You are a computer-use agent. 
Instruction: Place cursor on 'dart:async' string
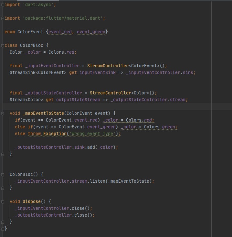click(38, 5)
